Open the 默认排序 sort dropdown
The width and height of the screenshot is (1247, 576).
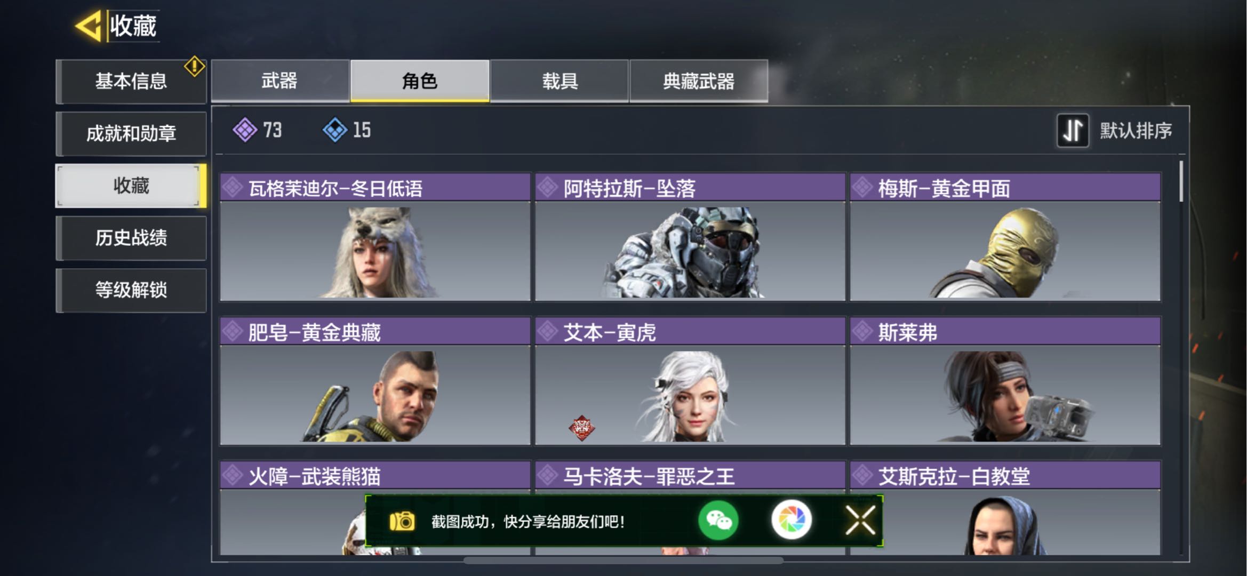coord(1135,130)
